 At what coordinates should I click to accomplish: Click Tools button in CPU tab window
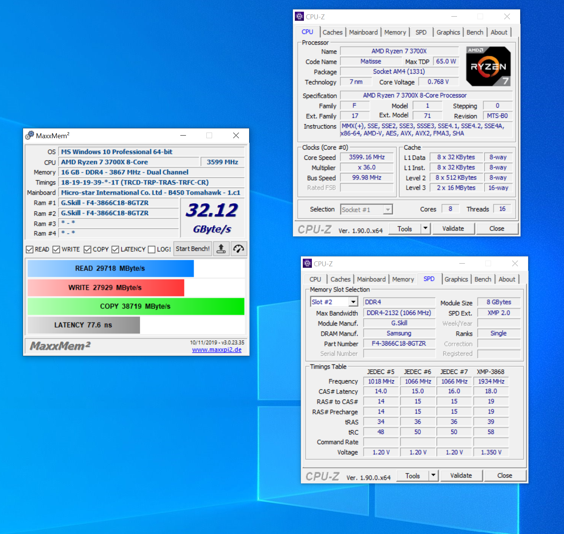pyautogui.click(x=404, y=228)
